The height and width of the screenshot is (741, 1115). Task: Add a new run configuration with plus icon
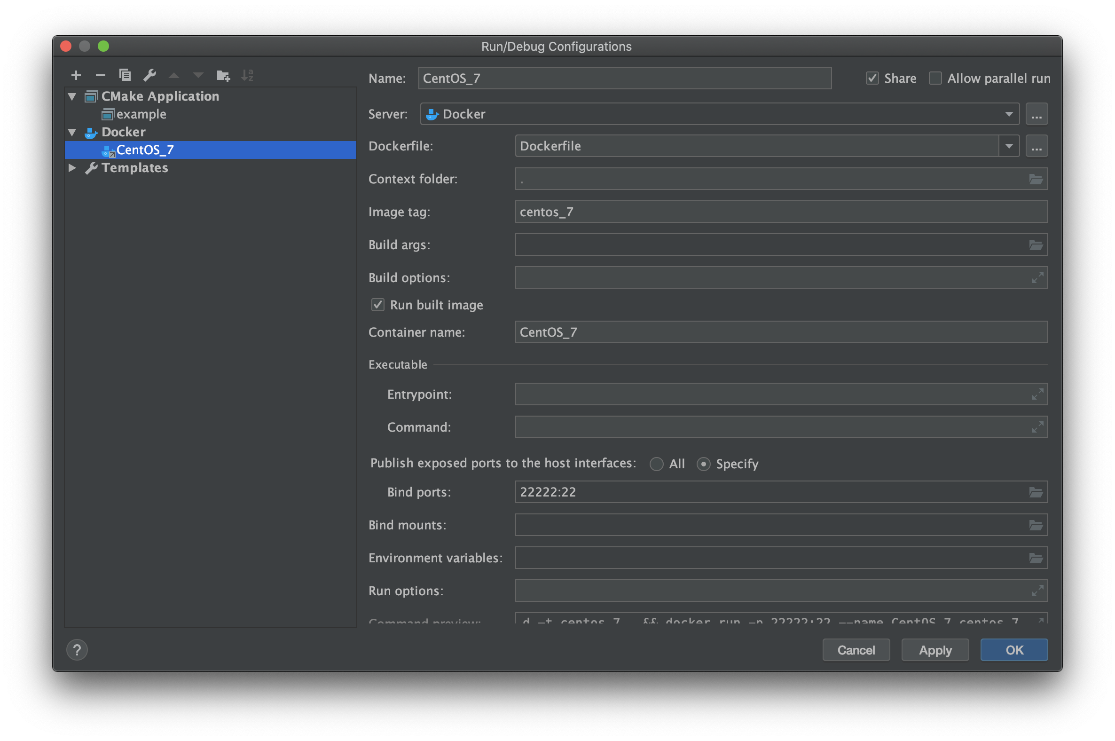[76, 75]
